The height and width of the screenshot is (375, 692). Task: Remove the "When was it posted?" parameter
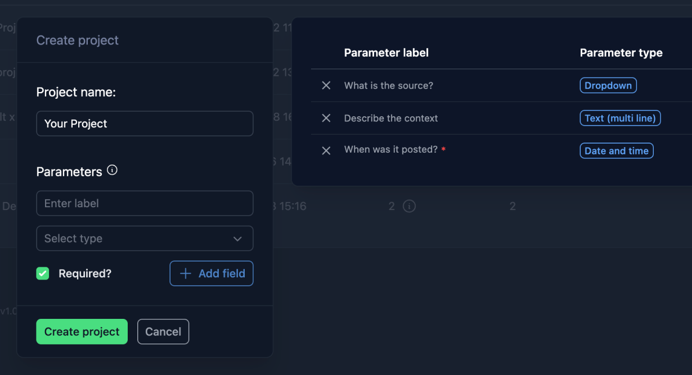pyautogui.click(x=326, y=150)
